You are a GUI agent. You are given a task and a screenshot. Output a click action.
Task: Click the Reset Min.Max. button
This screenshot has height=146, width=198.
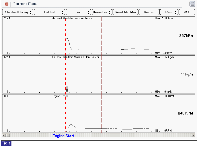[126, 12]
